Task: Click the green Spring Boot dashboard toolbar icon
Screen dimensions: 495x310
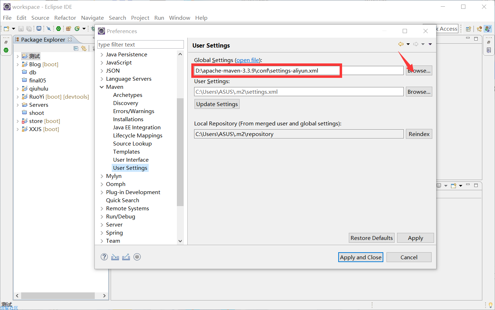Action: [58, 29]
